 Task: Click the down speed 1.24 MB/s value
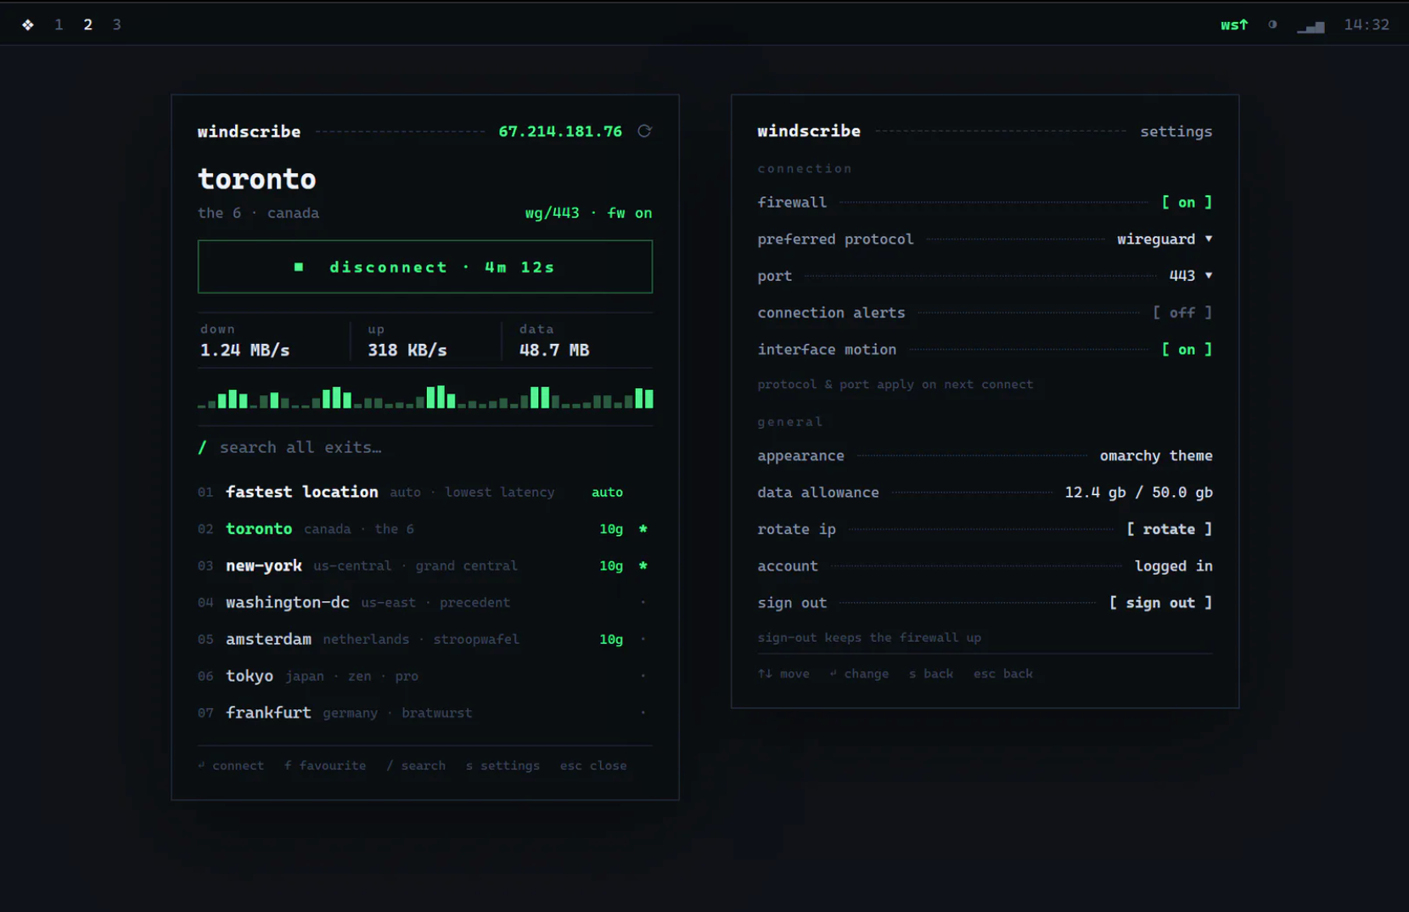[x=244, y=350]
